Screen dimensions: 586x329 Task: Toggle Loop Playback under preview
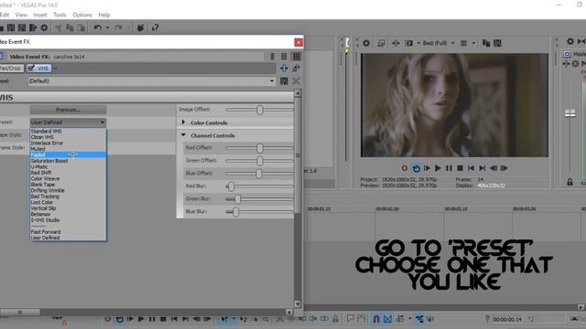pos(416,168)
